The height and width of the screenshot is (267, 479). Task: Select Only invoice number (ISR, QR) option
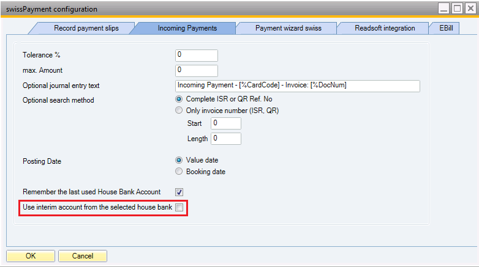179,111
